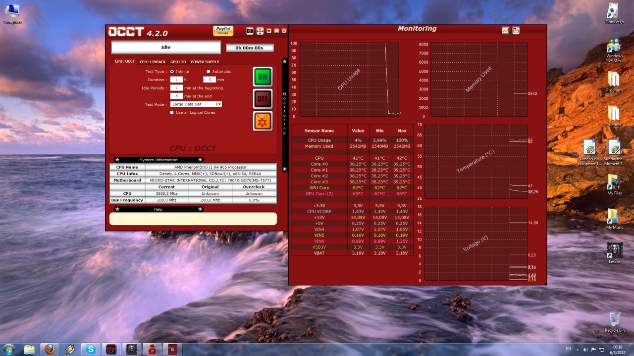Viewport: 634px width, 356px height.
Task: Click the graph icon in Monitoring header
Action: (x=506, y=31)
